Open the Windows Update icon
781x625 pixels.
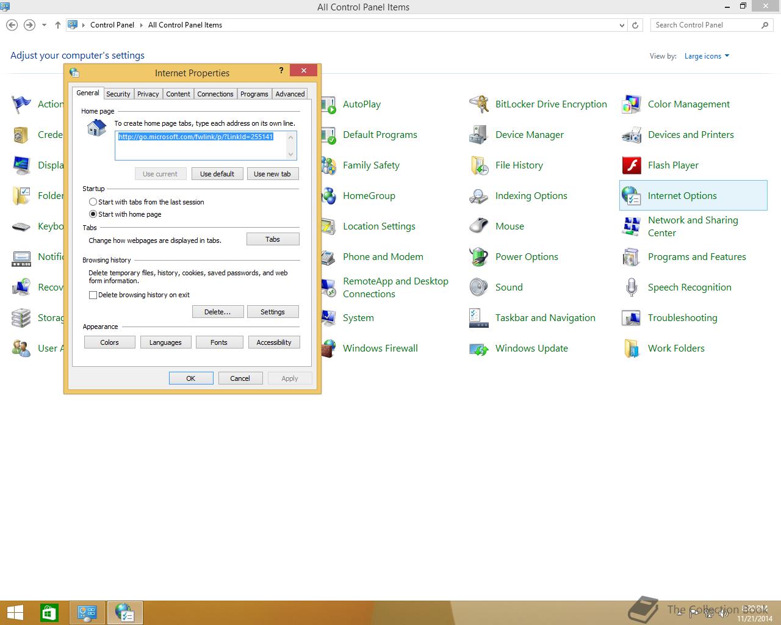click(x=478, y=349)
